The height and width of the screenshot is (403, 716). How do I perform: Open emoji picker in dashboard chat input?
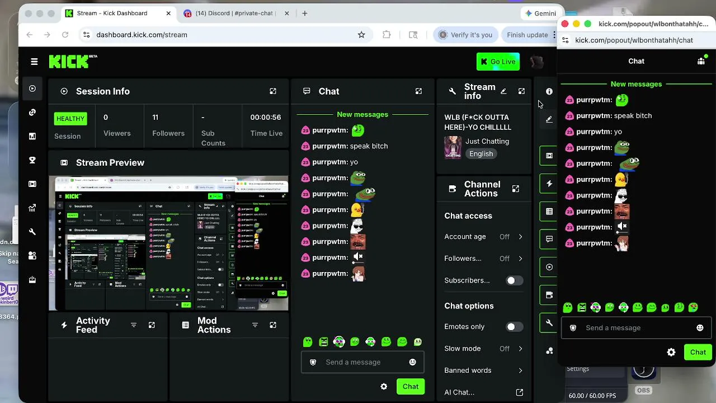tap(413, 362)
